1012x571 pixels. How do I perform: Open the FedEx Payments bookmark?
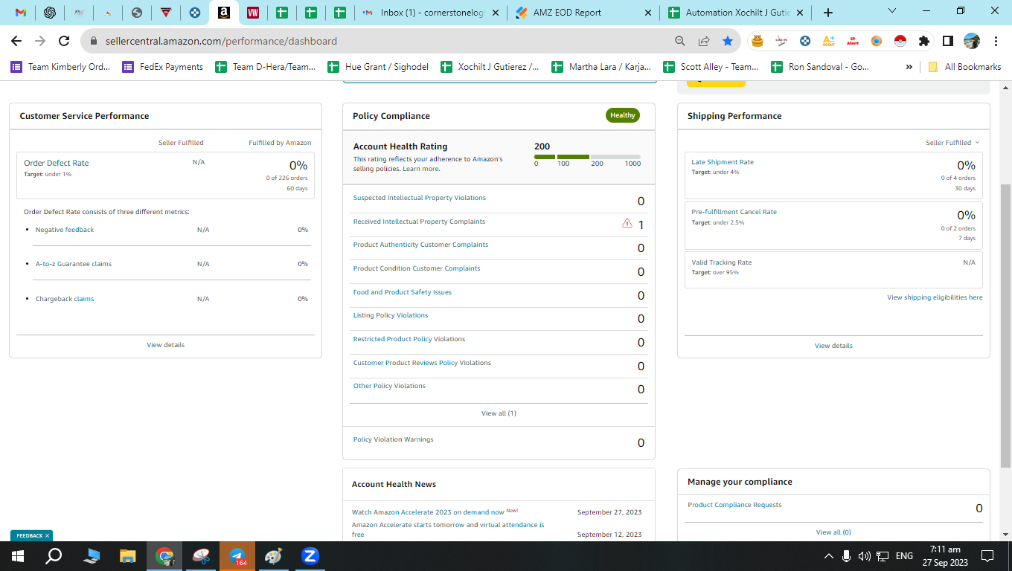pyautogui.click(x=163, y=67)
